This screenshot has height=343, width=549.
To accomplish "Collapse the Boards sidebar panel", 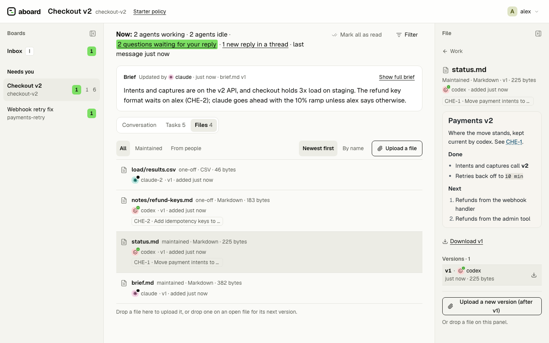I will tap(93, 34).
